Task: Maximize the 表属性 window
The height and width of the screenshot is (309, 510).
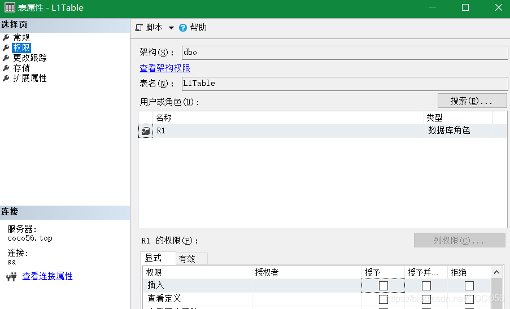Action: [x=465, y=7]
